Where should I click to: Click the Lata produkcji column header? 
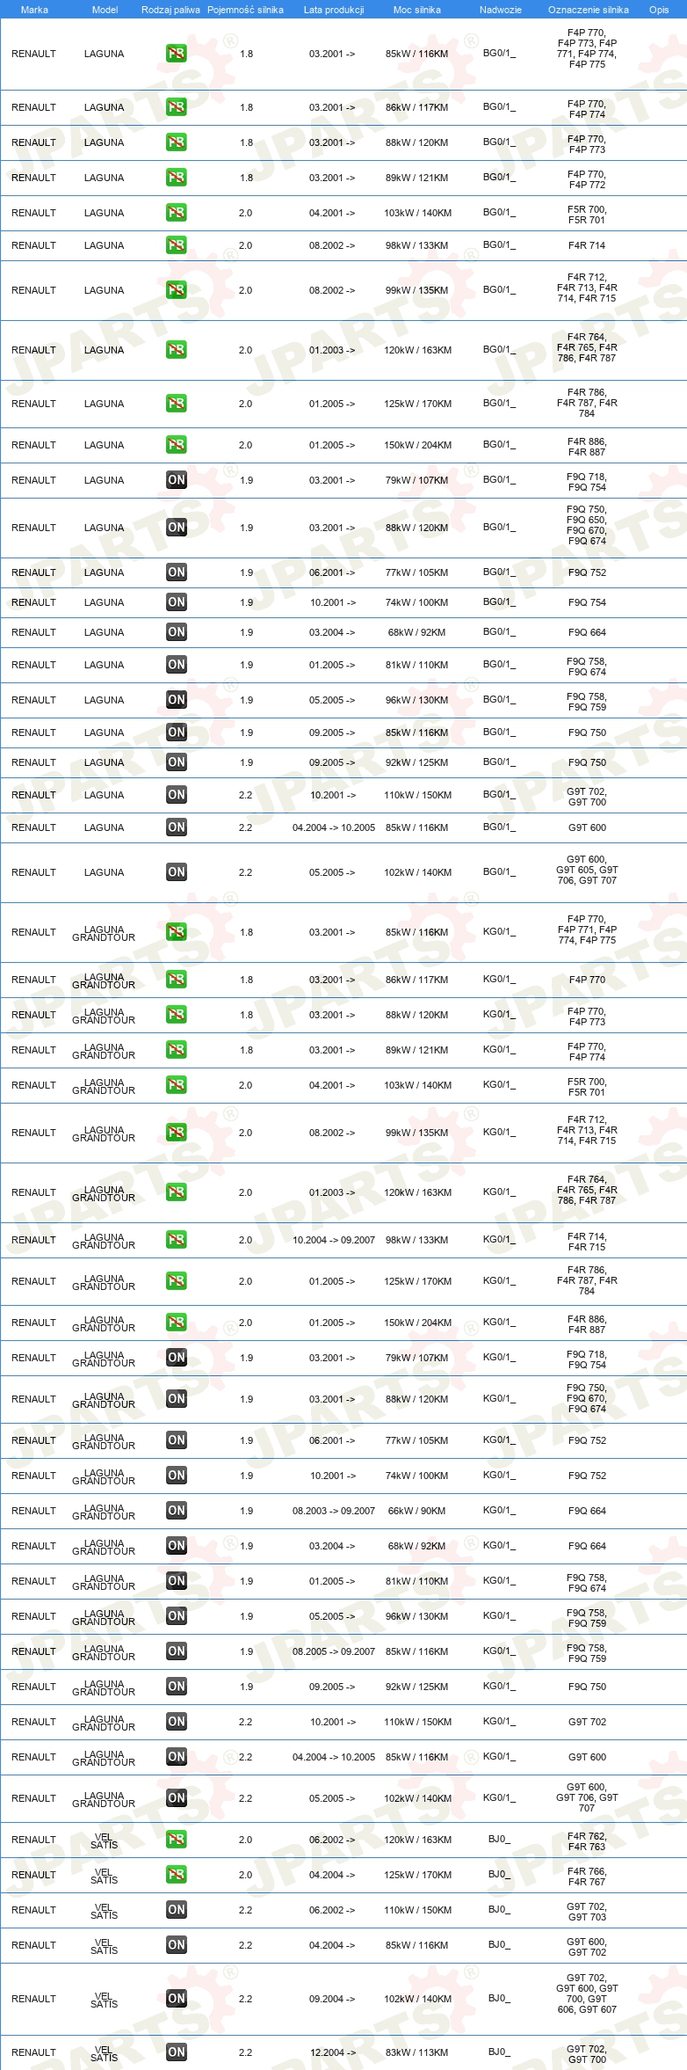pyautogui.click(x=334, y=10)
